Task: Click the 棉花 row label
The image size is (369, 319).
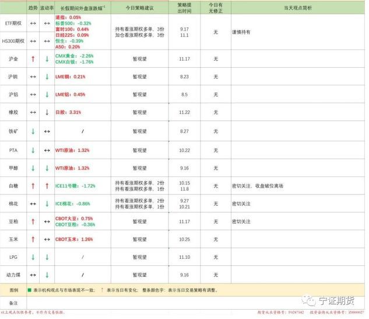Action: point(13,204)
